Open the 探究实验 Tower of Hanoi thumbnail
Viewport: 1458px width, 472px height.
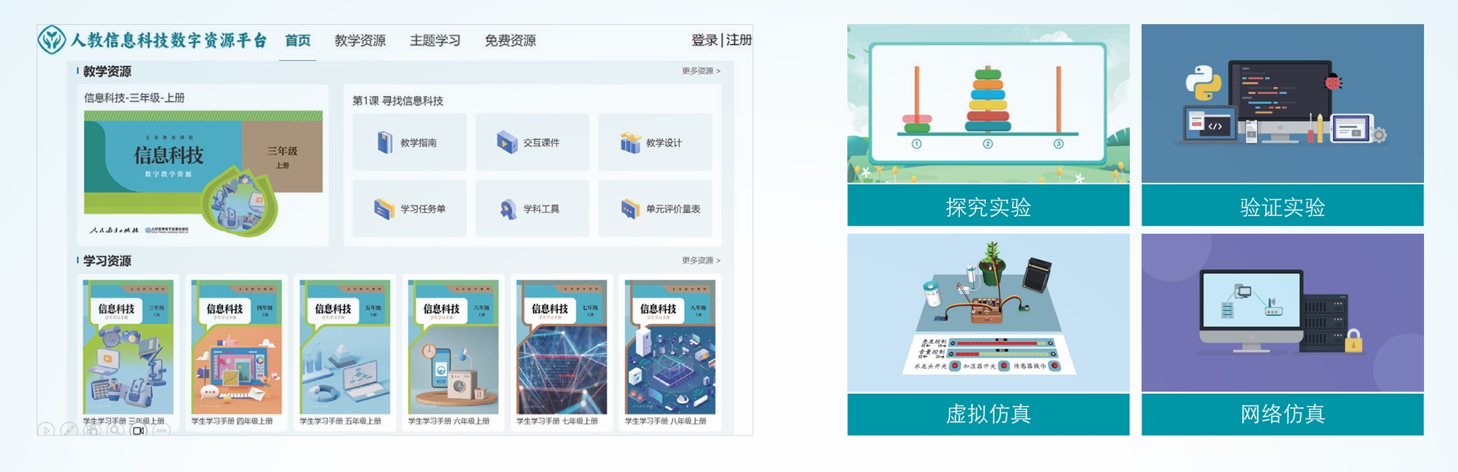[988, 104]
